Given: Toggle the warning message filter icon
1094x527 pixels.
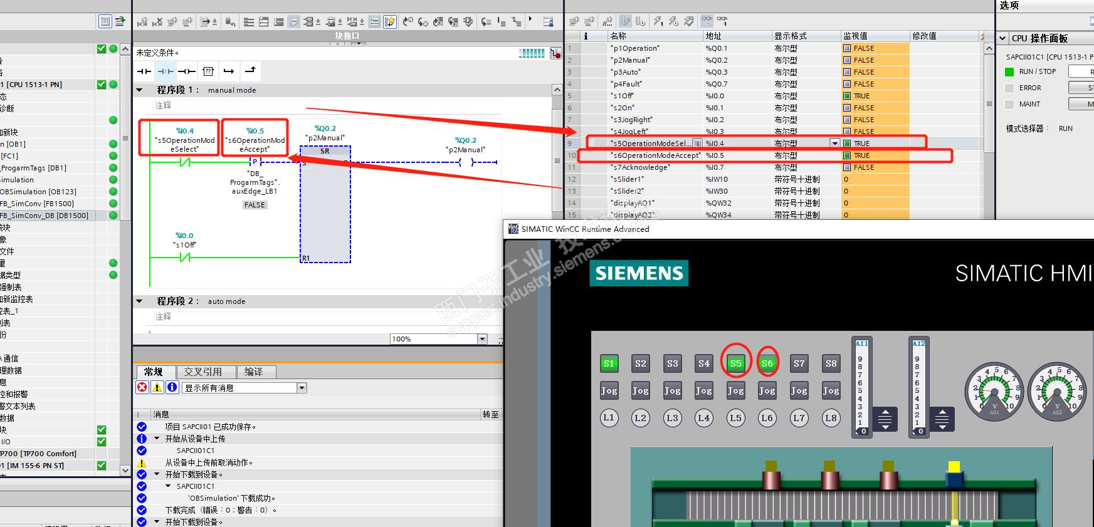Looking at the screenshot, I should [x=157, y=387].
